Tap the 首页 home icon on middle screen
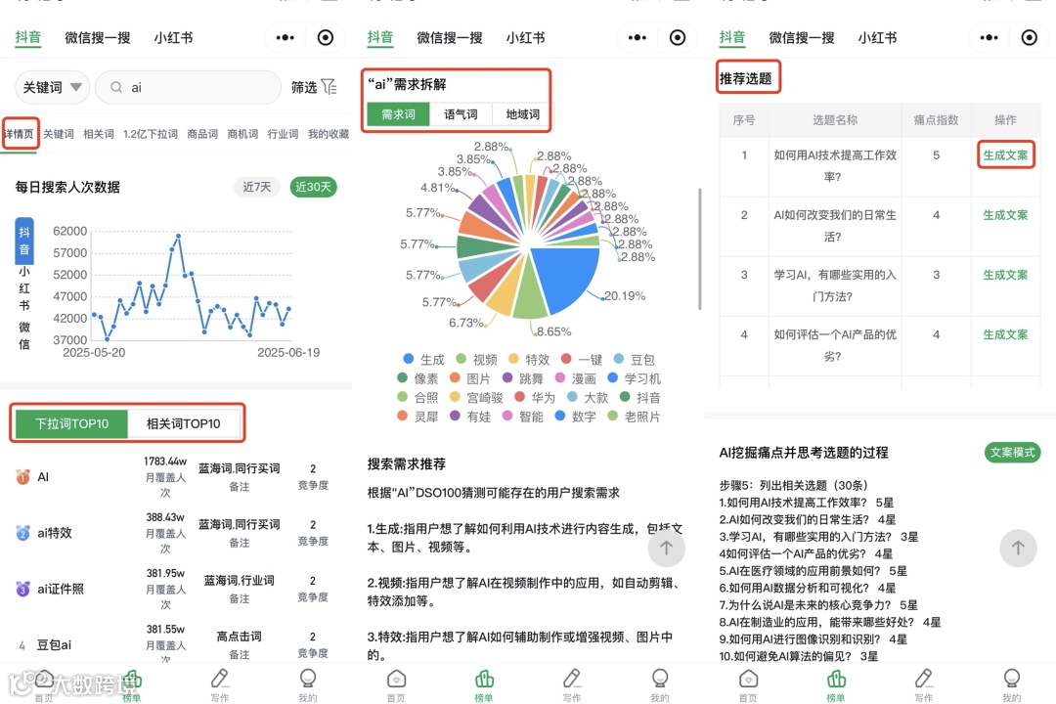Image resolution: width=1056 pixels, height=704 pixels. coord(397,679)
